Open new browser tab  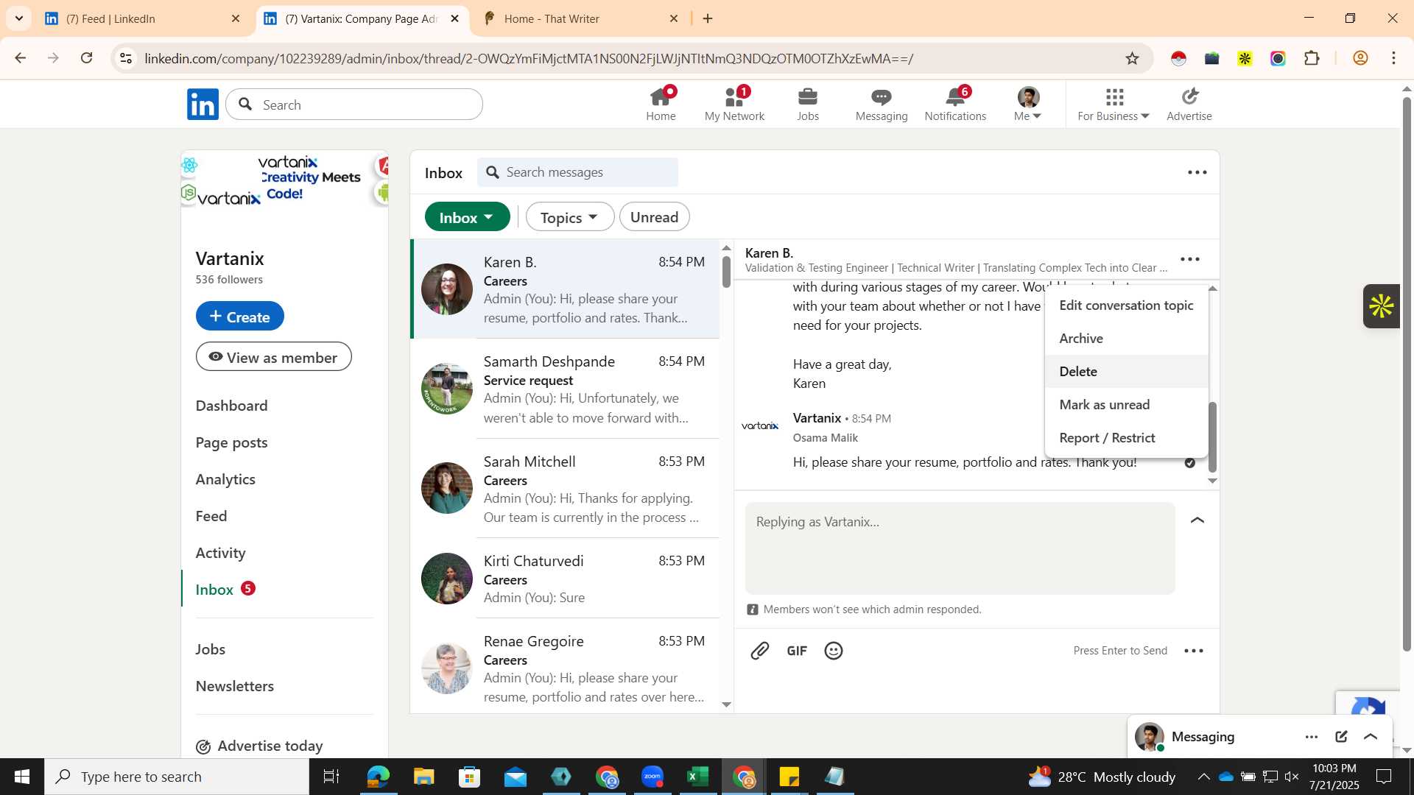[x=708, y=18]
